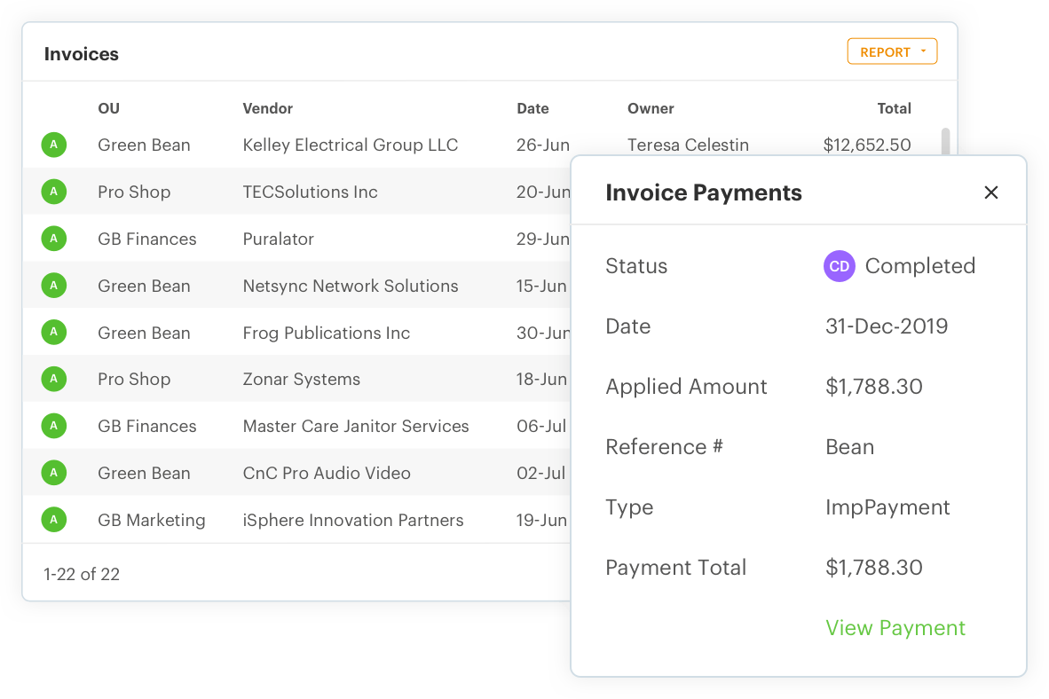Click the OU column header

pyautogui.click(x=108, y=108)
